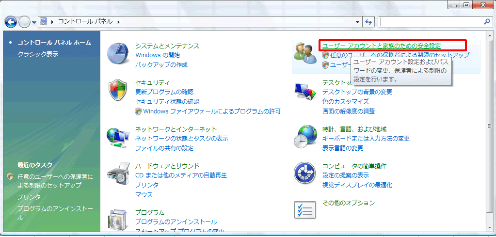Open セキュリティ状態の確認 link

(167, 102)
